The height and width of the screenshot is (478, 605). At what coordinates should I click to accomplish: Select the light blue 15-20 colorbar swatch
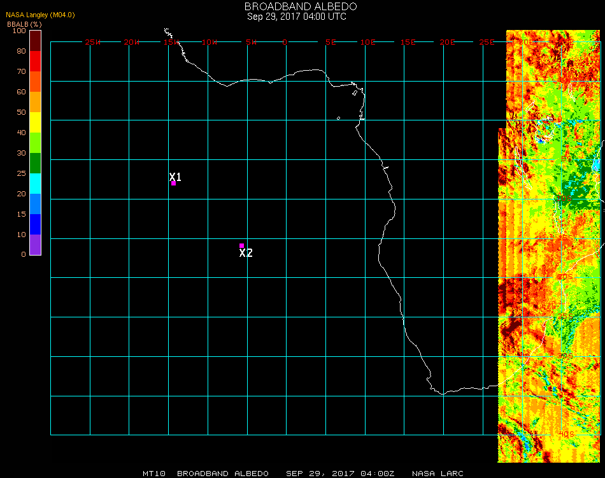tap(36, 204)
